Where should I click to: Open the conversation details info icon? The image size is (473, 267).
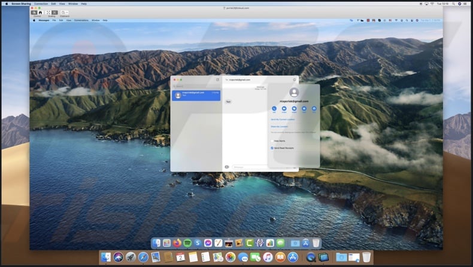click(x=295, y=80)
